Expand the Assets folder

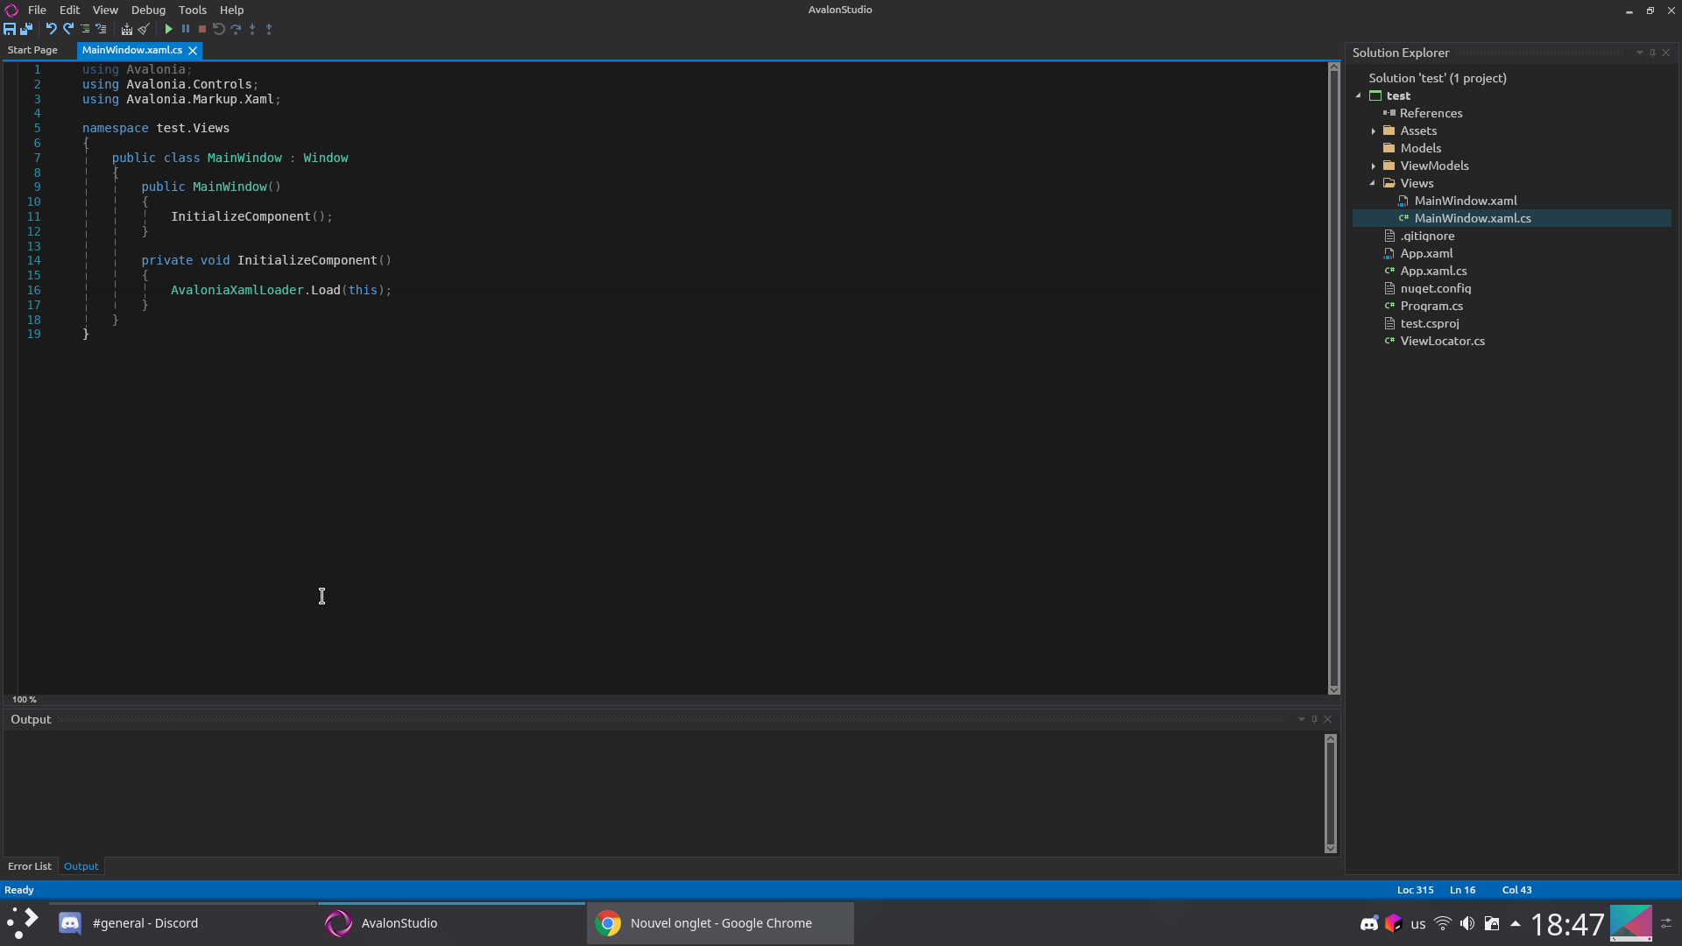[1373, 131]
